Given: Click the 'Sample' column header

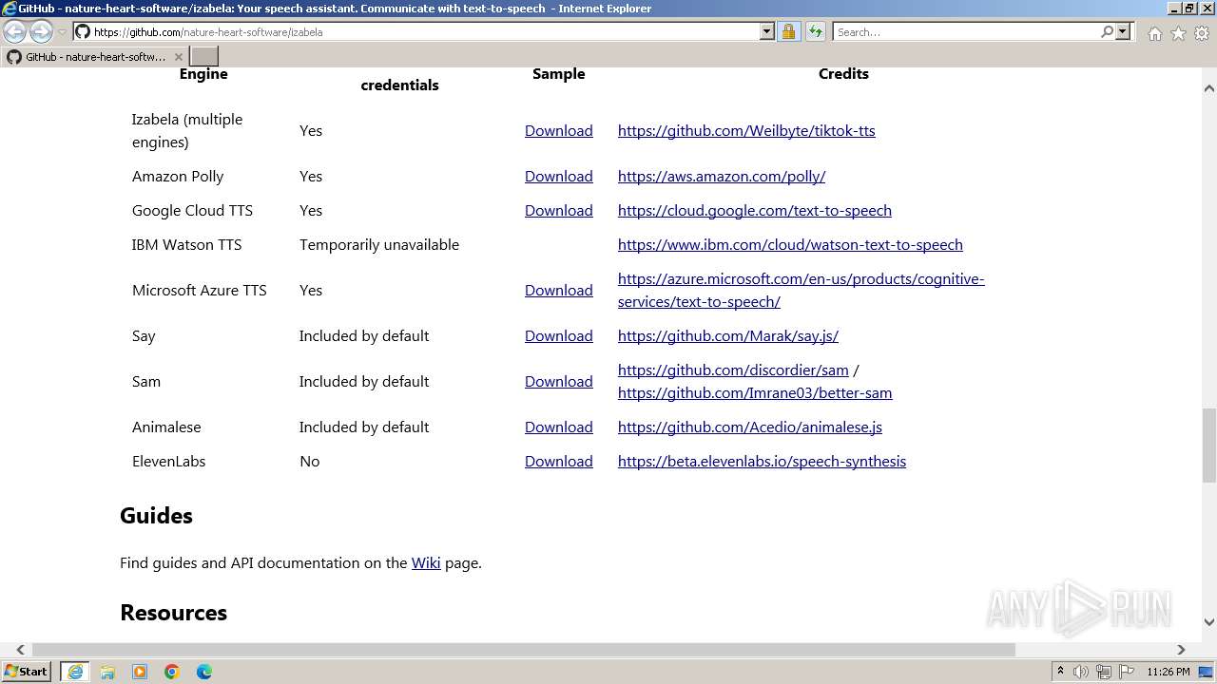Looking at the screenshot, I should click(x=559, y=74).
